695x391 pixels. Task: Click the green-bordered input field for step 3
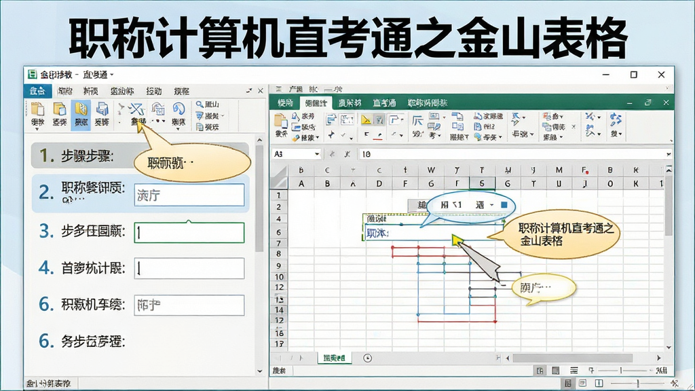[189, 233]
